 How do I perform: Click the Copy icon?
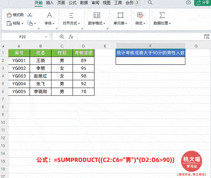pyautogui.click(x=30, y=23)
